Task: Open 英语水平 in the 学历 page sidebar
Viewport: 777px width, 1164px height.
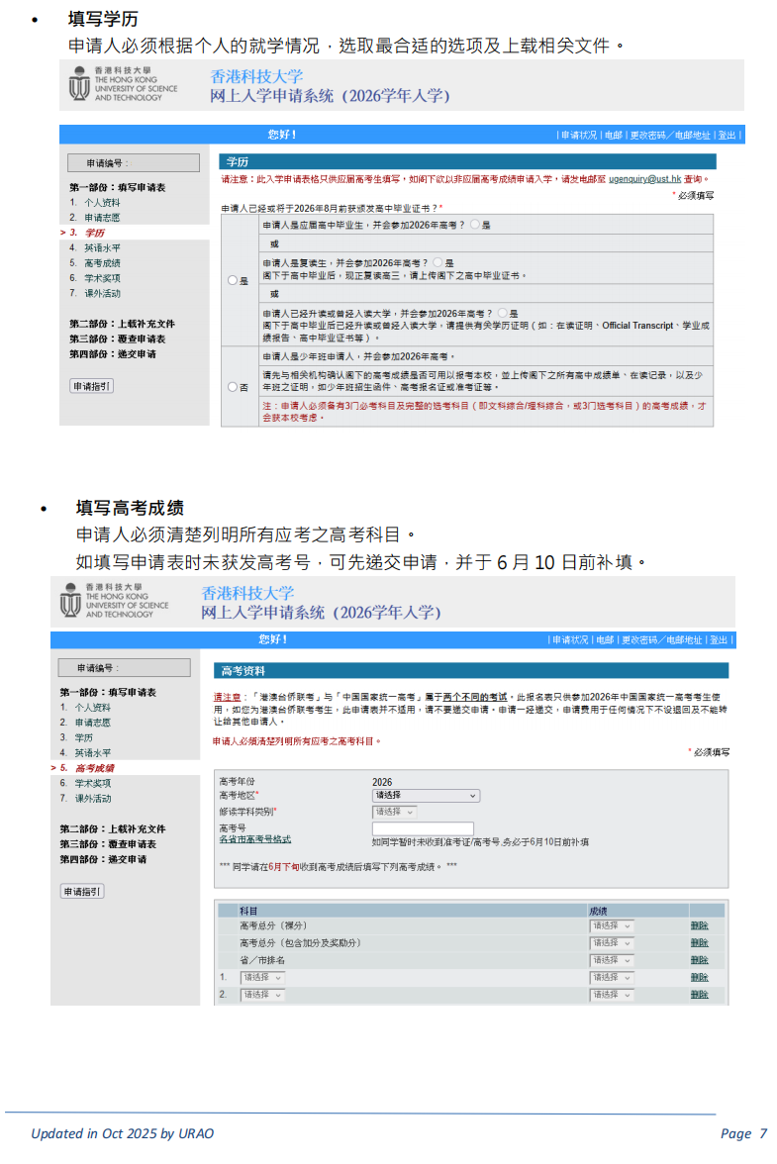Action: coord(102,247)
